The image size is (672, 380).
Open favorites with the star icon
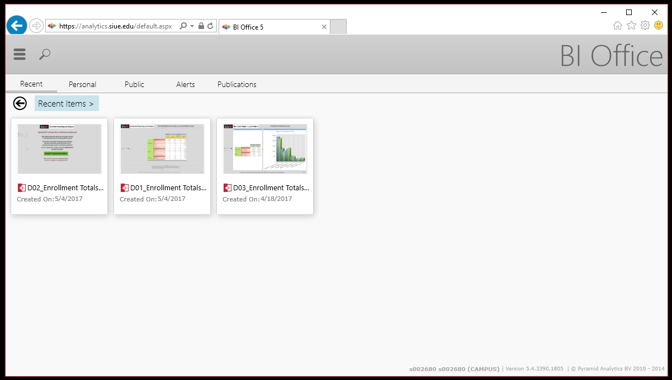[x=631, y=26]
